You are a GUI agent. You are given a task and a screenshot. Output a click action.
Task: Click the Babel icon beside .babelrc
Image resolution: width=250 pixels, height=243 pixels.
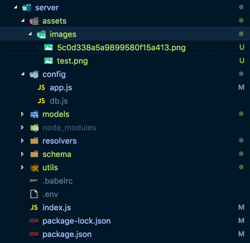34,181
